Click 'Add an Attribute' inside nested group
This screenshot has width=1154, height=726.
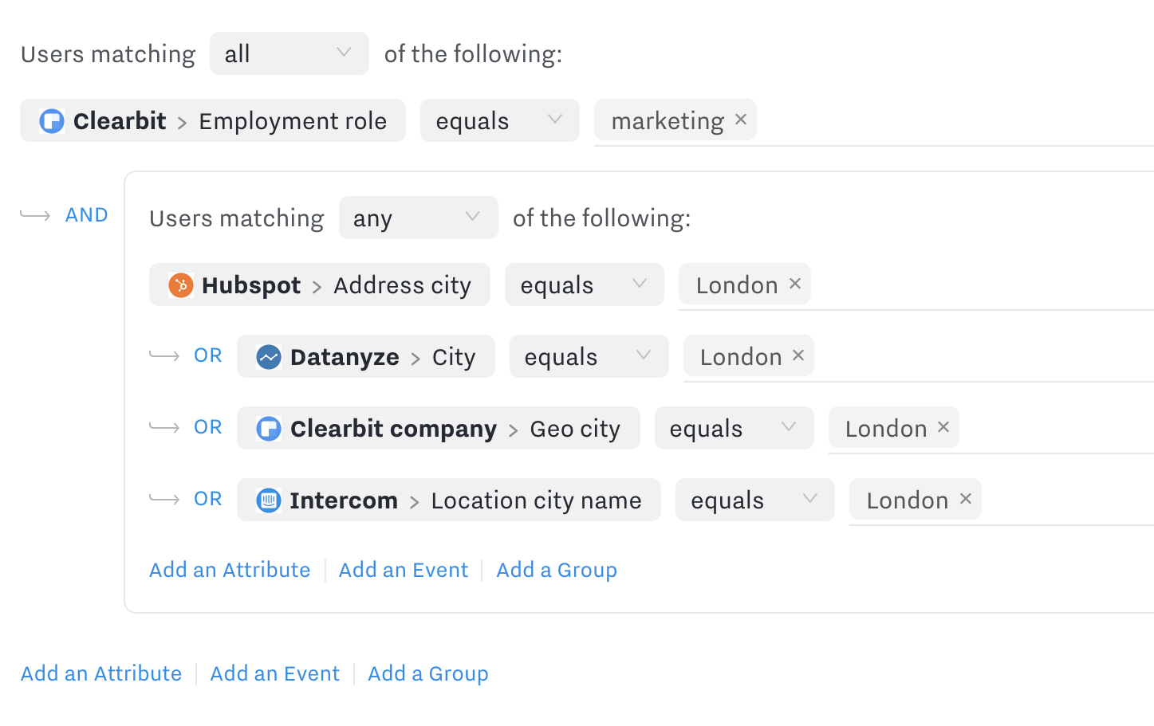[x=230, y=570]
